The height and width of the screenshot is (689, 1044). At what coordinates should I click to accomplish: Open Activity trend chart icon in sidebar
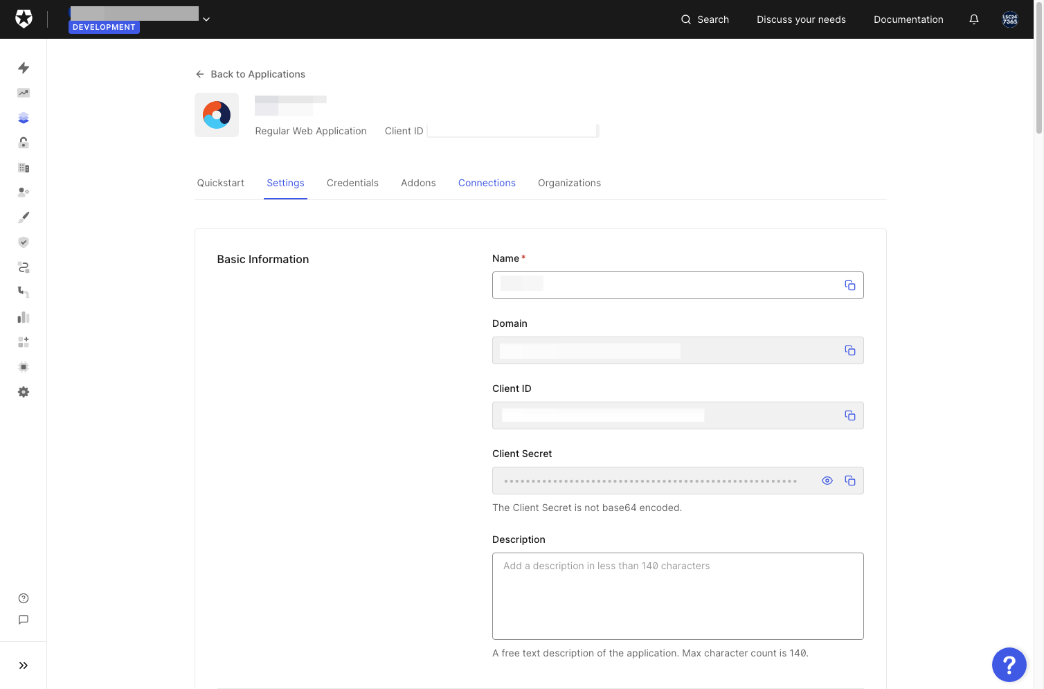(x=24, y=93)
